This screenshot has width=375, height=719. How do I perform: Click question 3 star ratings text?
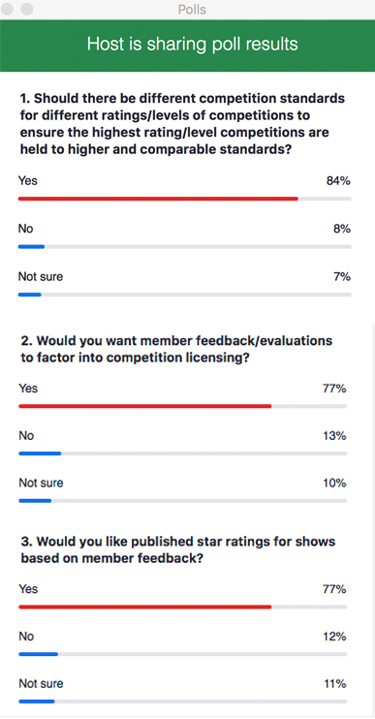pyautogui.click(x=178, y=549)
